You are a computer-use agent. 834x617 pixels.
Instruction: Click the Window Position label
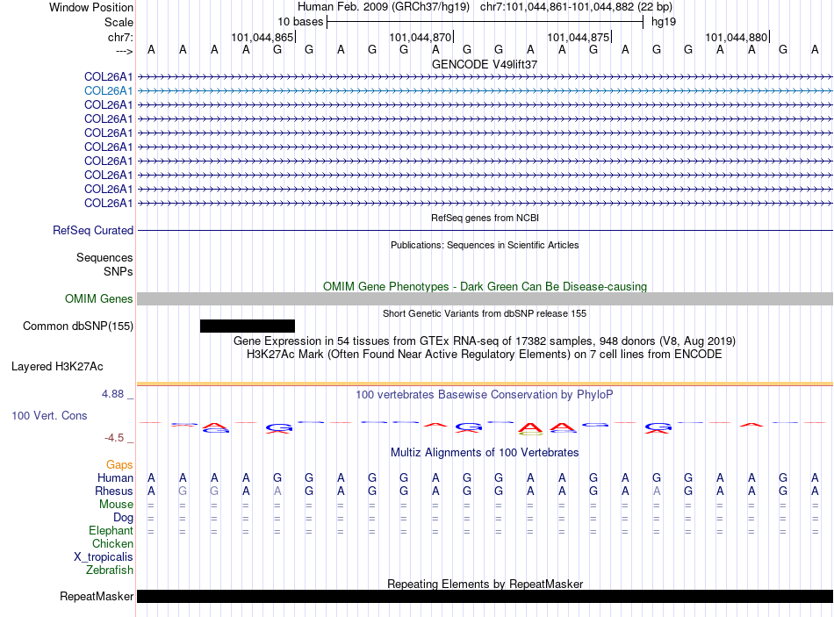tap(91, 7)
